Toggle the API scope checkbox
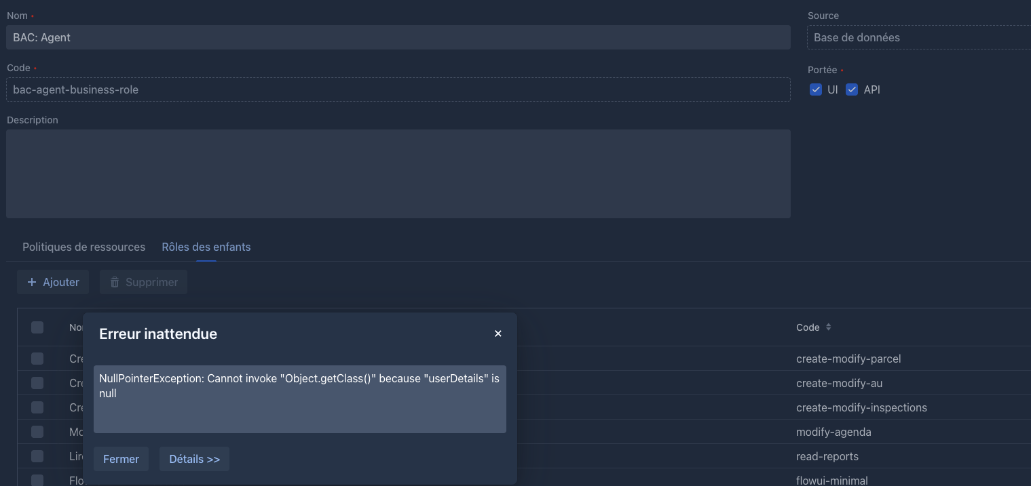This screenshot has height=486, width=1031. pyautogui.click(x=852, y=89)
